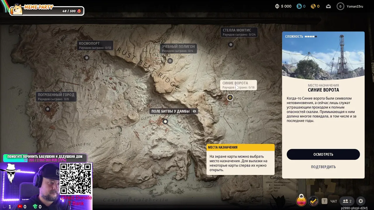The height and width of the screenshot is (210, 374).
Task: Open the squad members icon showing 2
Action: (347, 201)
